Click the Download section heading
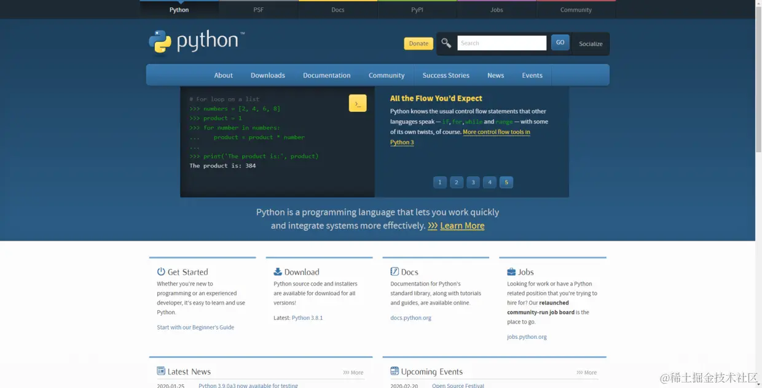762x388 pixels. [302, 272]
